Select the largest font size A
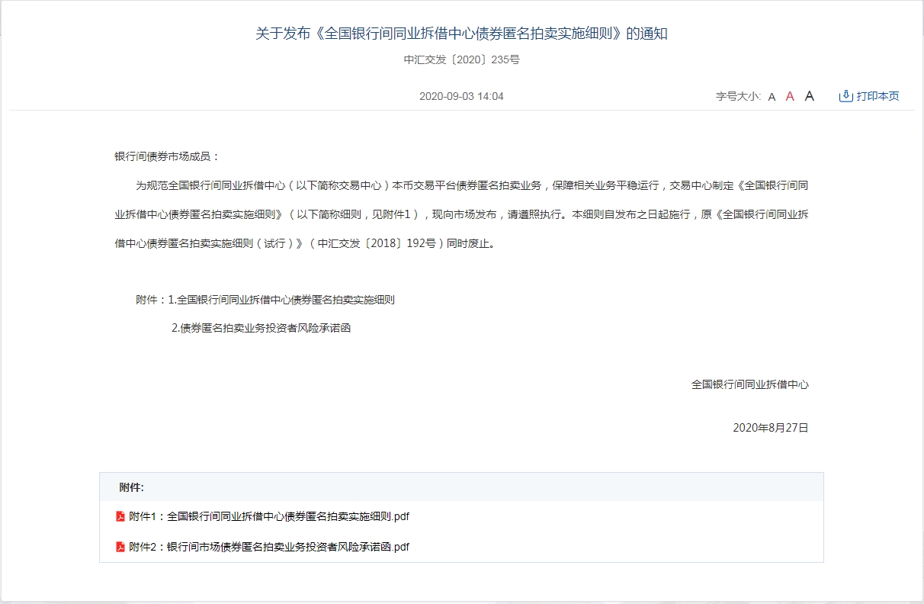The height and width of the screenshot is (604, 924). coord(810,96)
